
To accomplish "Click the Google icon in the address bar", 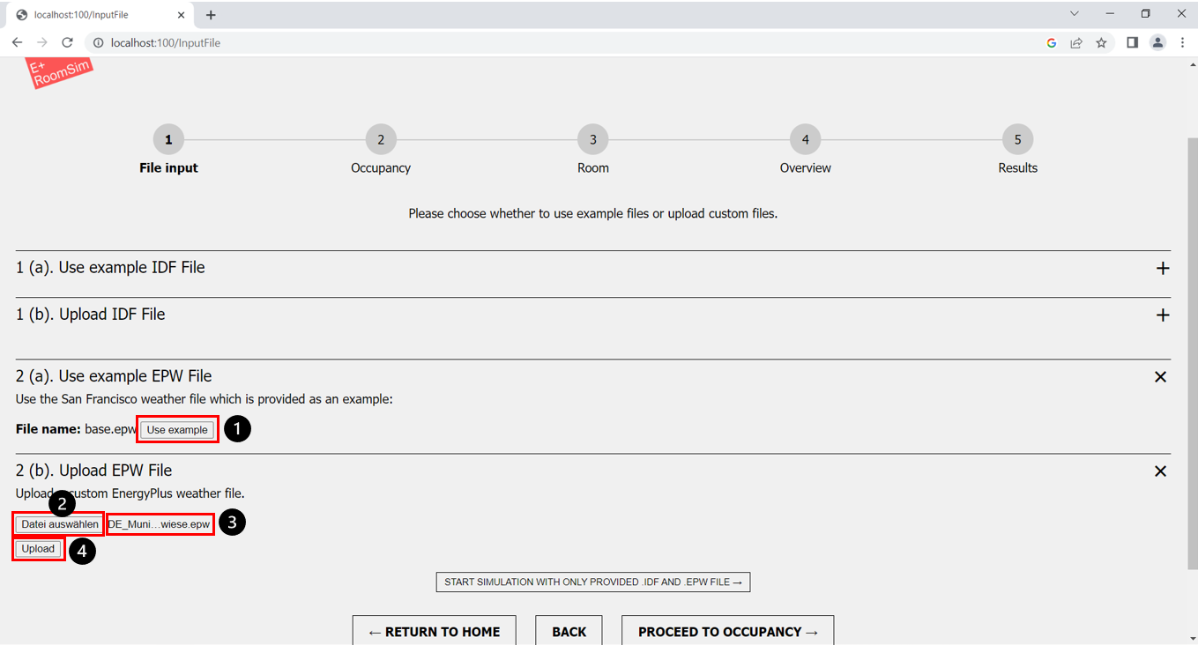I will 1051,42.
